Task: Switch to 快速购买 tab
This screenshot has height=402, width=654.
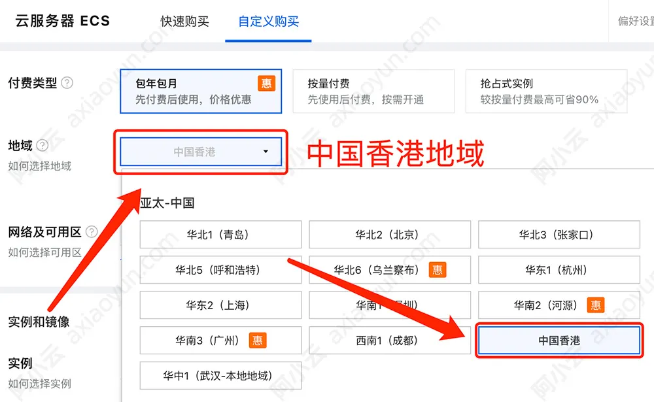Action: 185,22
